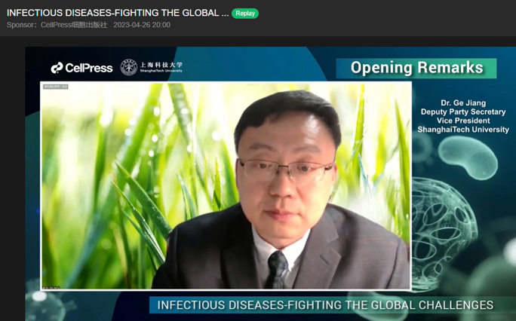Viewport: 516px width, 321px height.
Task: Click the speaker video frame to play
Action: [x=226, y=186]
